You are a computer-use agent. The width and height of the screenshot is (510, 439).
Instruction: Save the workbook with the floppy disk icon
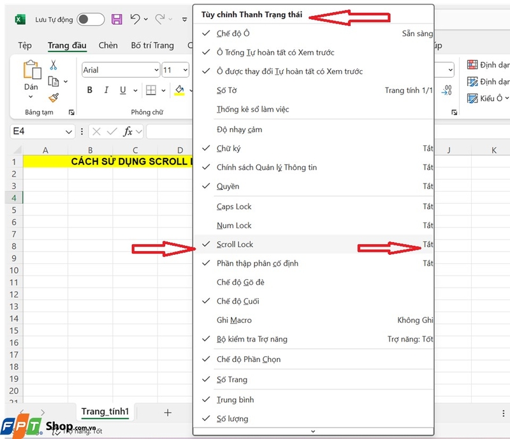point(117,20)
